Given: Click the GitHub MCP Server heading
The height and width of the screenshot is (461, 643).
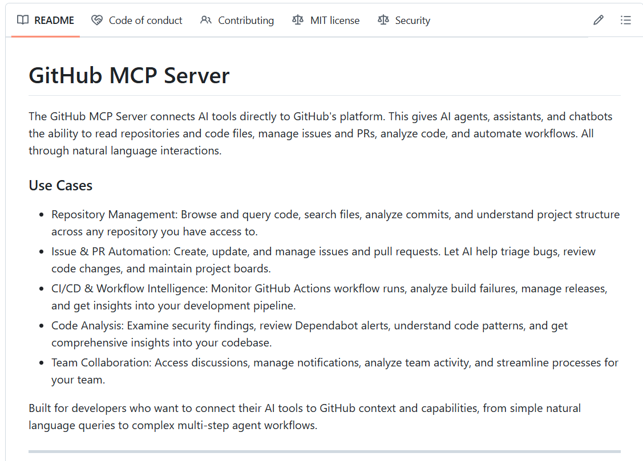Looking at the screenshot, I should pos(129,75).
